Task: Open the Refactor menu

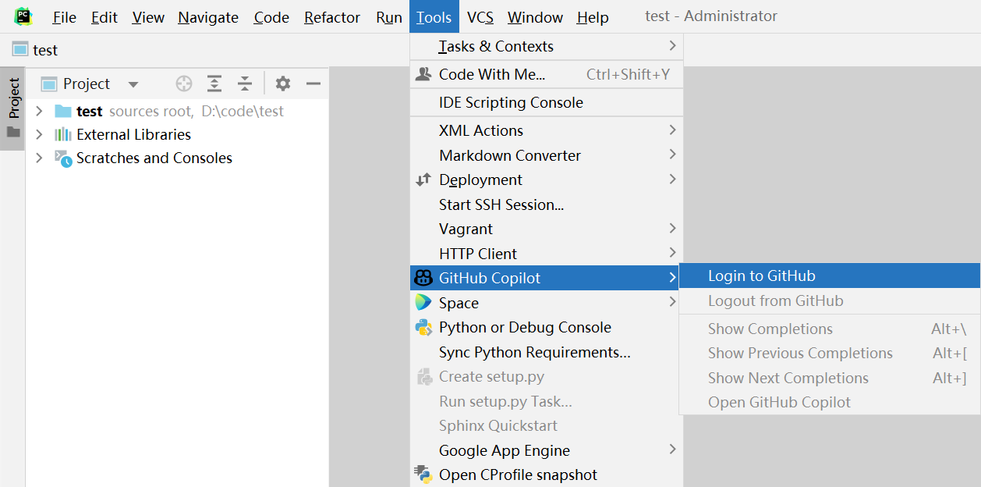Action: coord(332,17)
